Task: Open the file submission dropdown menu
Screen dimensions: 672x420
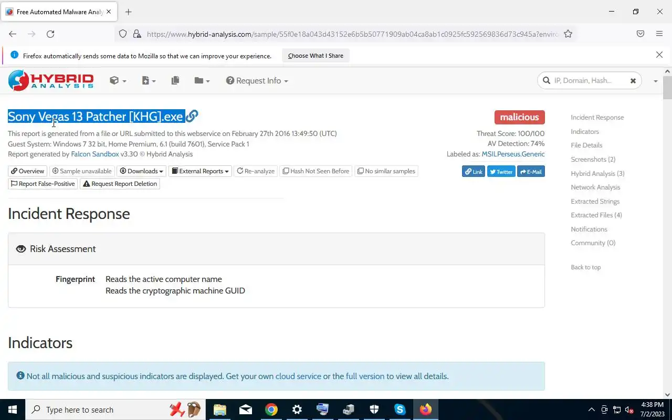Action: click(x=149, y=80)
